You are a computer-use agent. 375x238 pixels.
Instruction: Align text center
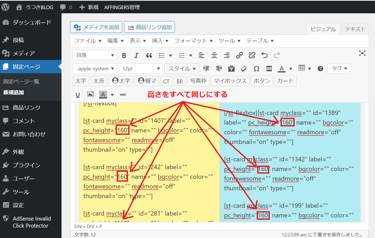214,55
